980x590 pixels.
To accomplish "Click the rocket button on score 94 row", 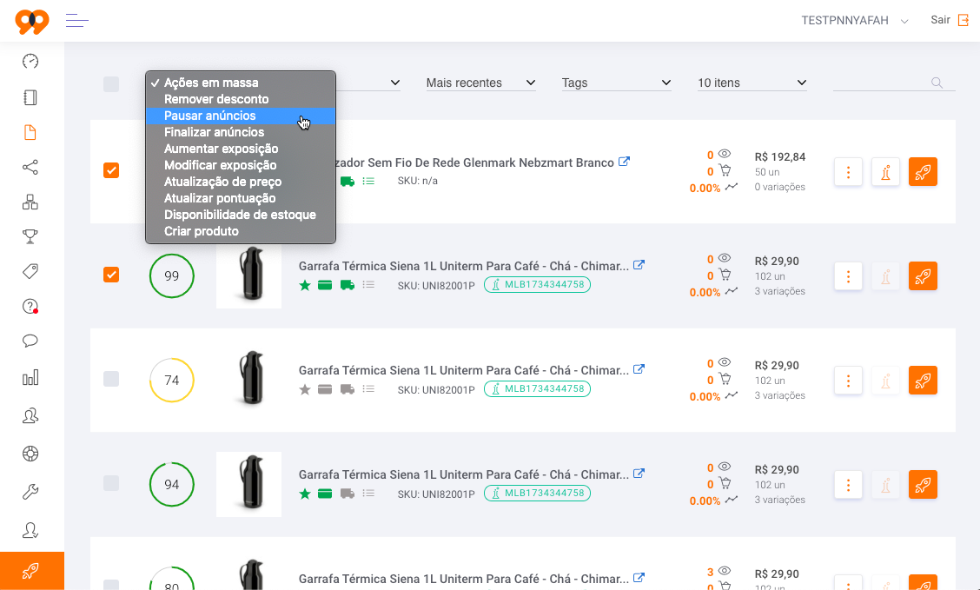I will click(x=924, y=485).
